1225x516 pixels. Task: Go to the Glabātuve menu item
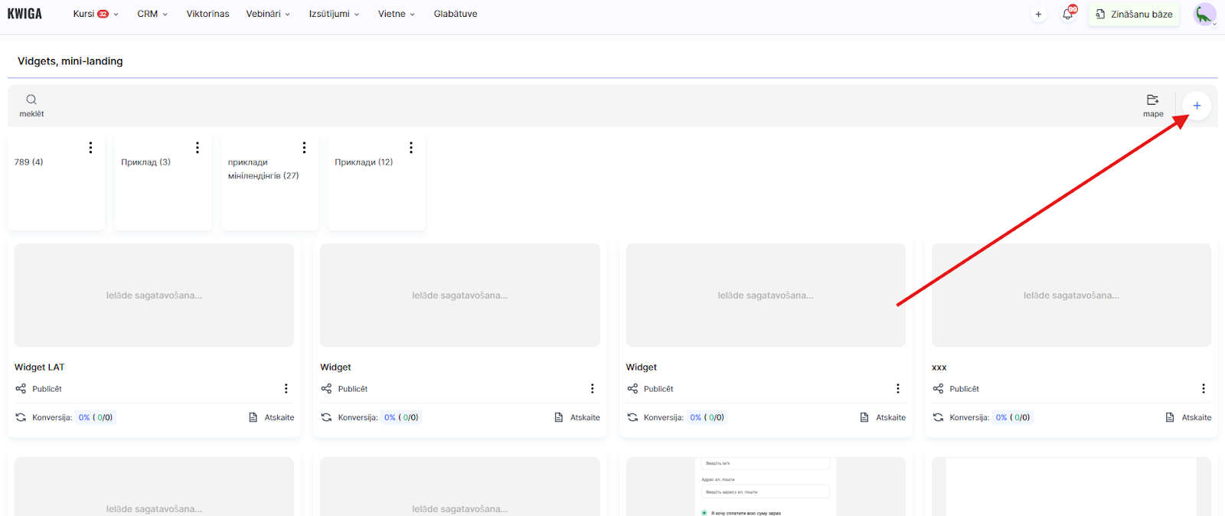(455, 14)
